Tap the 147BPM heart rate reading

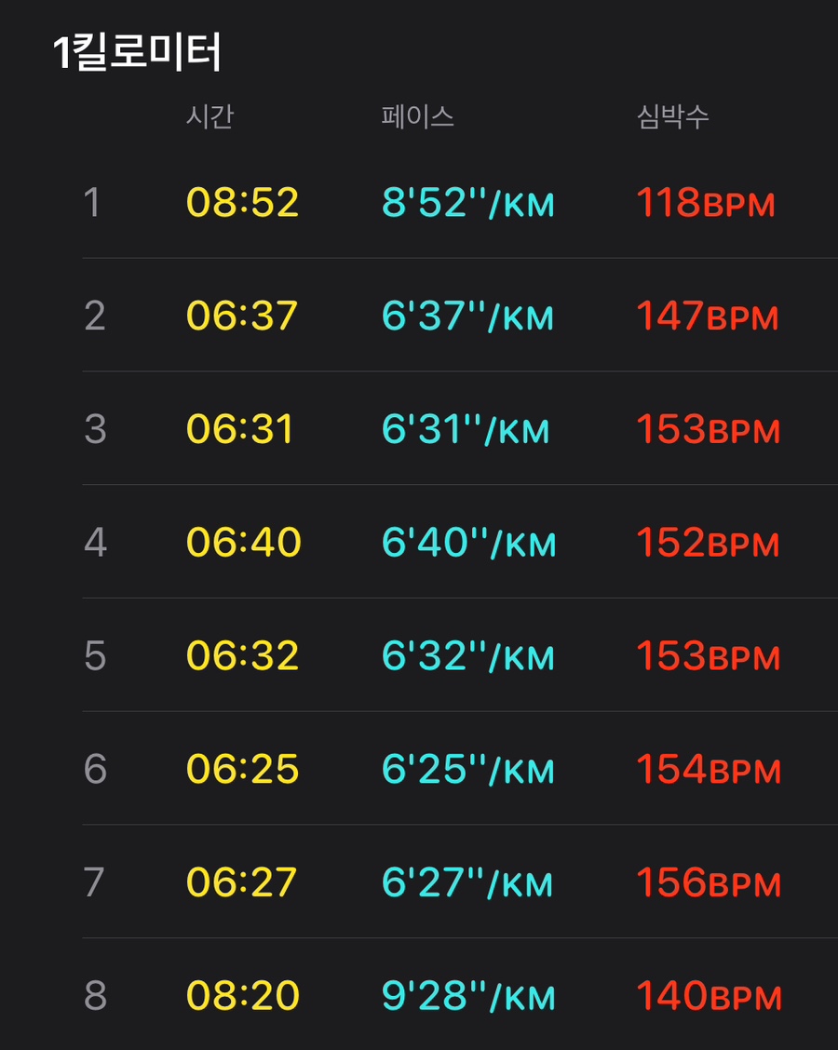click(x=708, y=316)
